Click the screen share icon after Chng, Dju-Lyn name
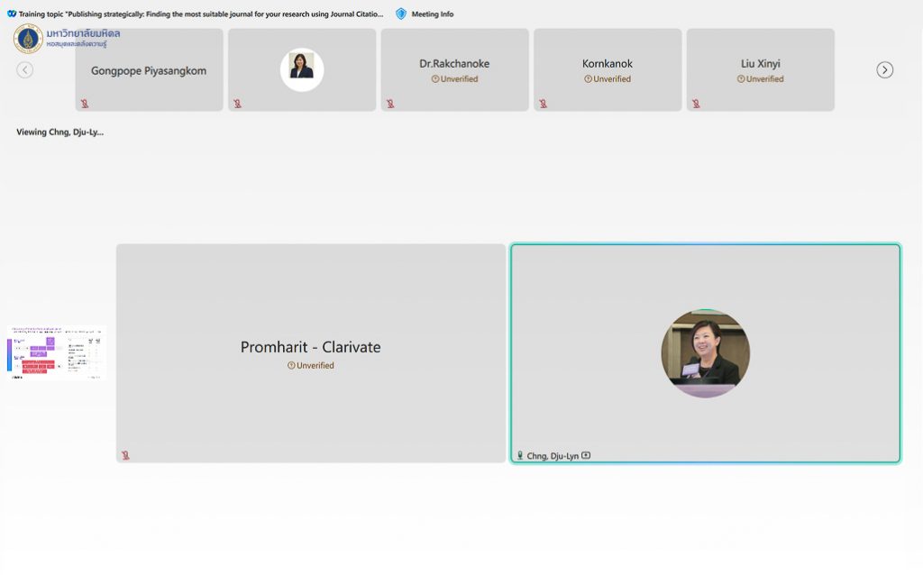923x575 pixels. click(586, 456)
